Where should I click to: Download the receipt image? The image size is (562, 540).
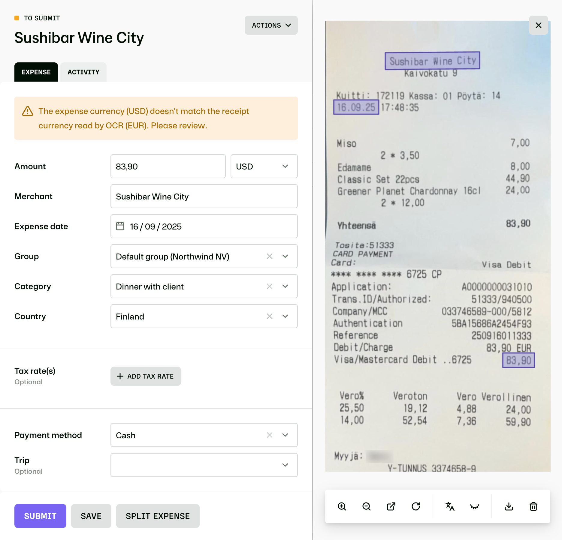click(509, 506)
